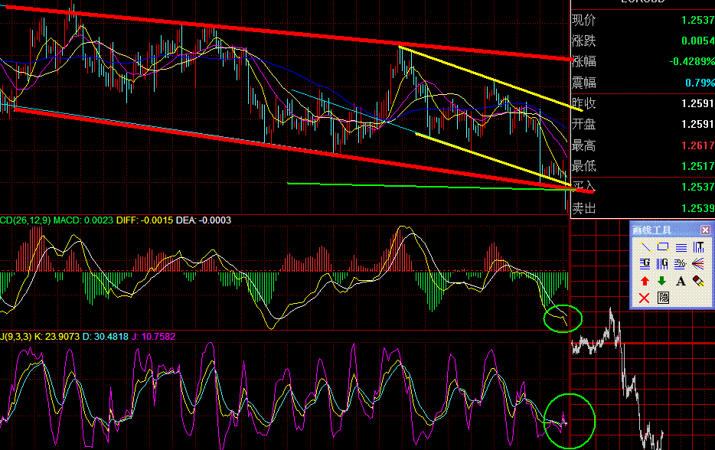The height and width of the screenshot is (450, 715).
Task: Click the J: 10.7582 reading
Action: coord(154,337)
